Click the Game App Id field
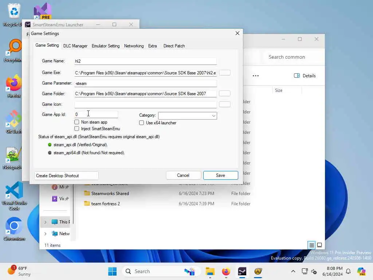373x280 pixels. (96, 114)
